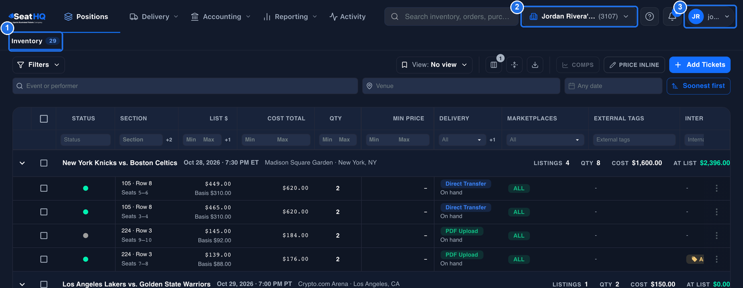Focus the Event or performer field
Image resolution: width=743 pixels, height=288 pixels.
(x=185, y=86)
